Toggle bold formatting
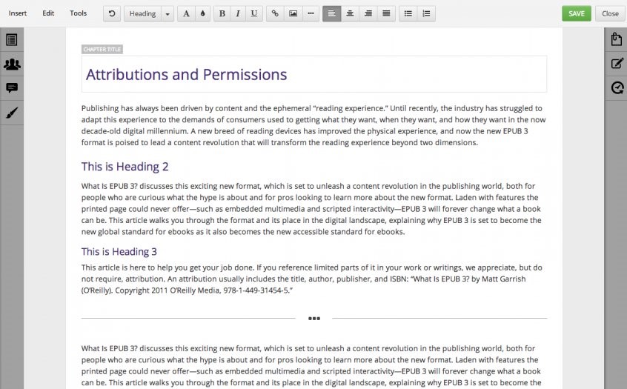Image resolution: width=627 pixels, height=389 pixels. click(x=222, y=13)
